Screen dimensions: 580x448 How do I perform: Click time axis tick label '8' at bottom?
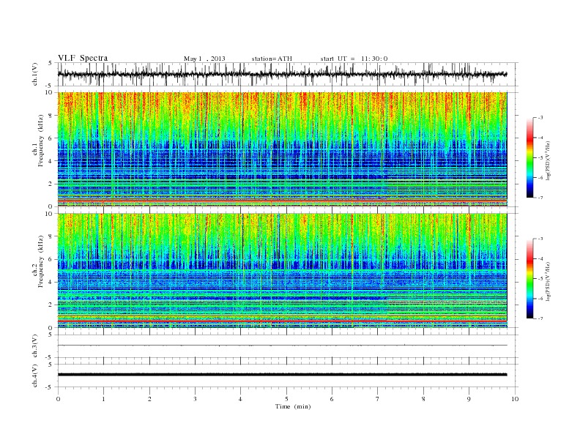click(423, 399)
